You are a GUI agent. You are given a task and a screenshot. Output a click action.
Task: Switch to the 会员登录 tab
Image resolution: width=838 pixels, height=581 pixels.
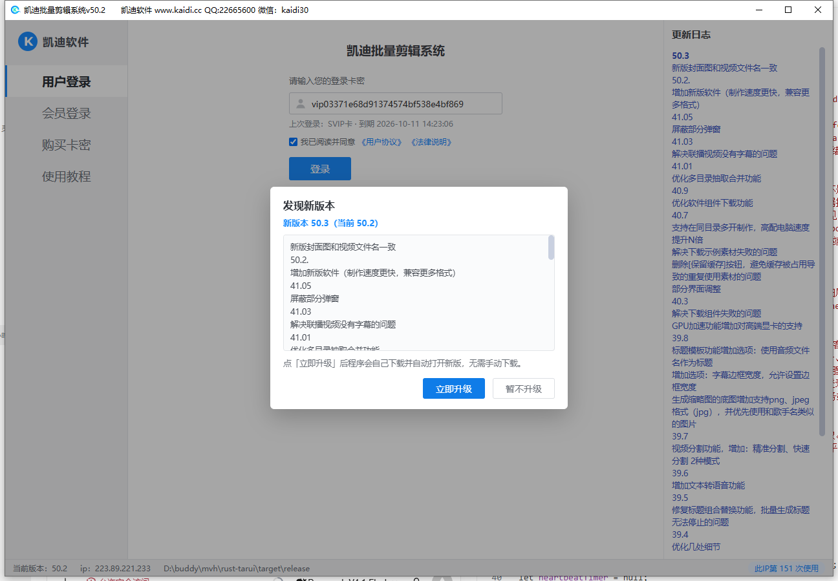(x=66, y=113)
